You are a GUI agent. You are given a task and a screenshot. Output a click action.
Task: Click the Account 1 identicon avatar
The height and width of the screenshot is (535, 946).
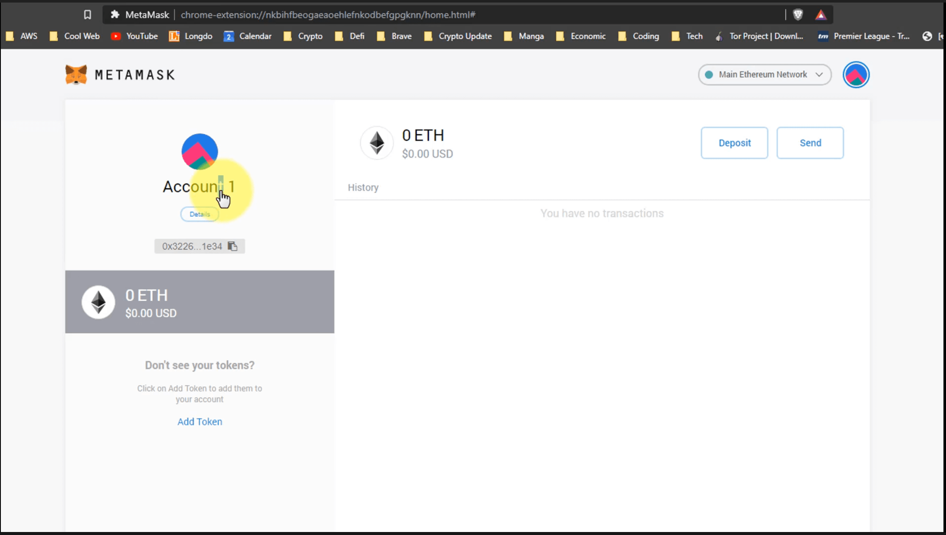[x=200, y=152]
